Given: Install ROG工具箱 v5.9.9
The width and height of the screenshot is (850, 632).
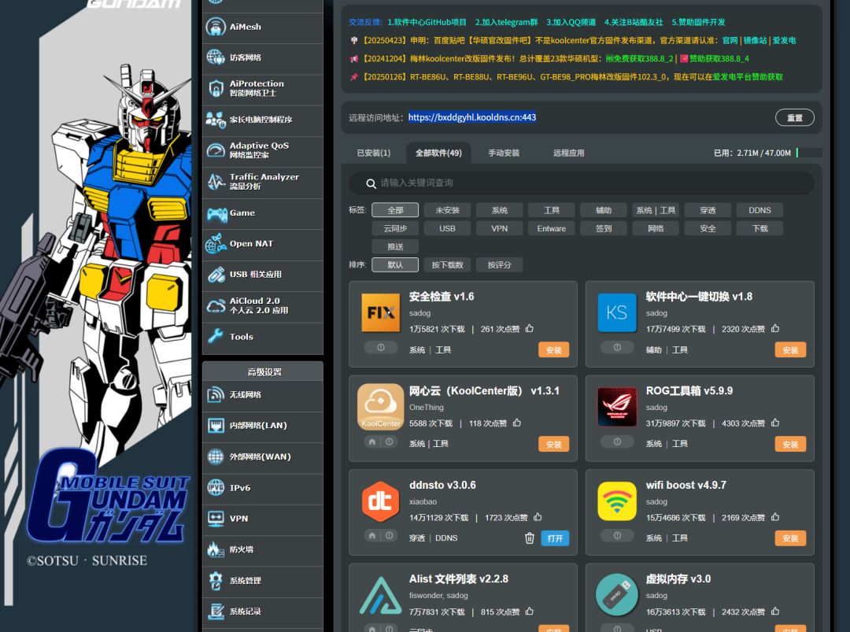Looking at the screenshot, I should click(x=790, y=445).
